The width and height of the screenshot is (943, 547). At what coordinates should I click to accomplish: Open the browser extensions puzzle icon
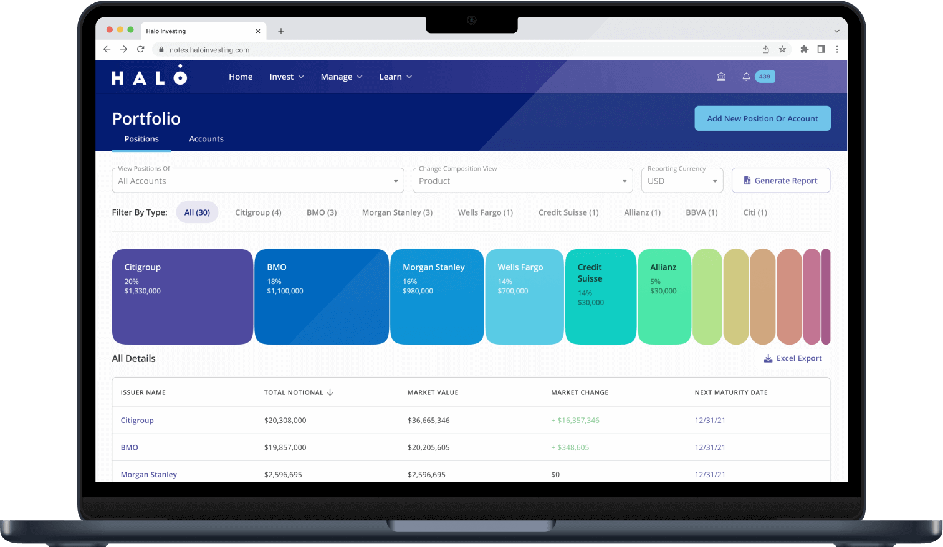point(804,49)
